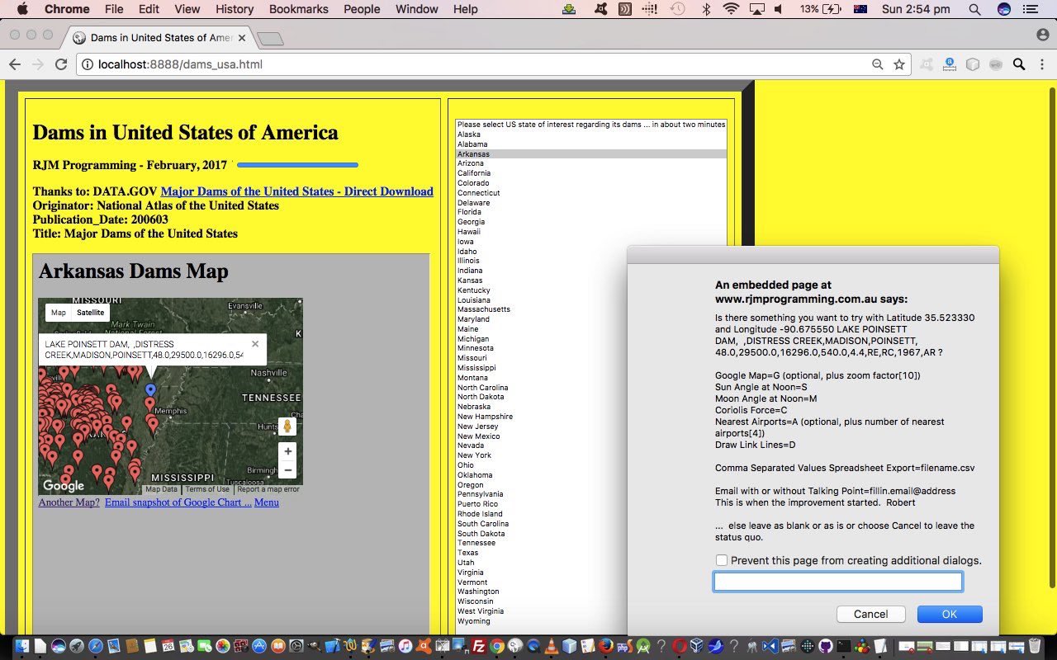Close the Lake Poinsett Dam info window
The width and height of the screenshot is (1057, 660).
[255, 344]
